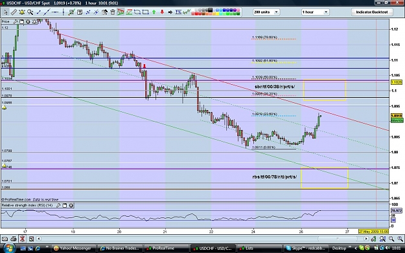This screenshot has height=253, width=405.
Task: Toggle the highlighted red channel drawing tool
Action: [121, 12]
